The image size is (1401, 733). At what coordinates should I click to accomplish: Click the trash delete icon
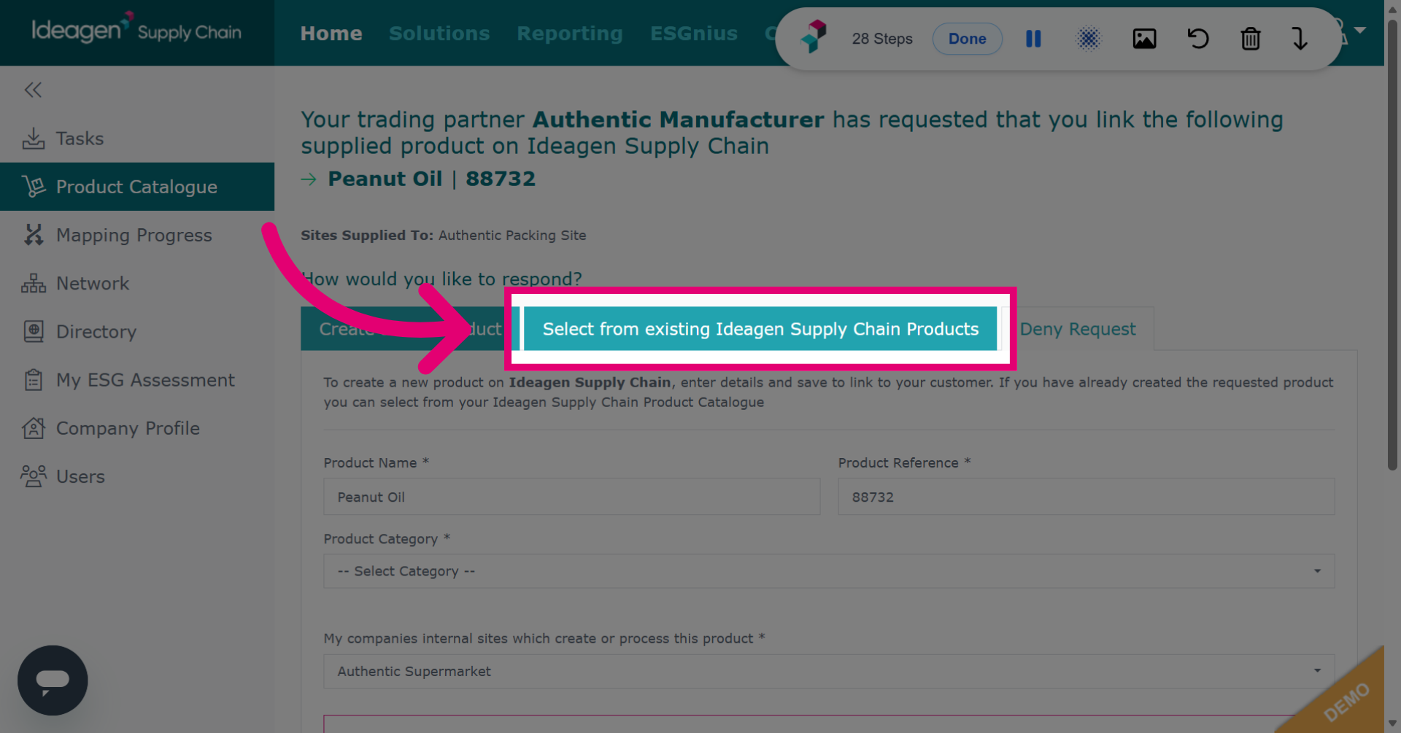pos(1251,39)
